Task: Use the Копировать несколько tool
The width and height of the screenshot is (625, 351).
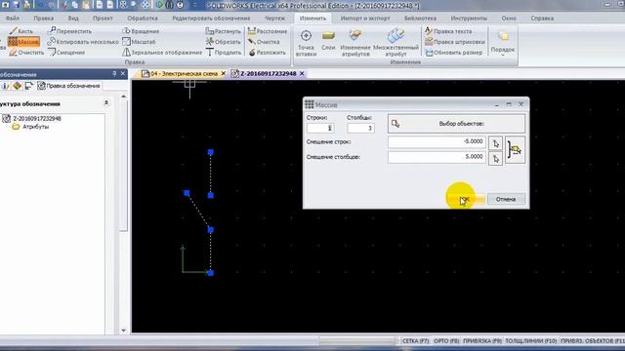Action: click(x=83, y=42)
